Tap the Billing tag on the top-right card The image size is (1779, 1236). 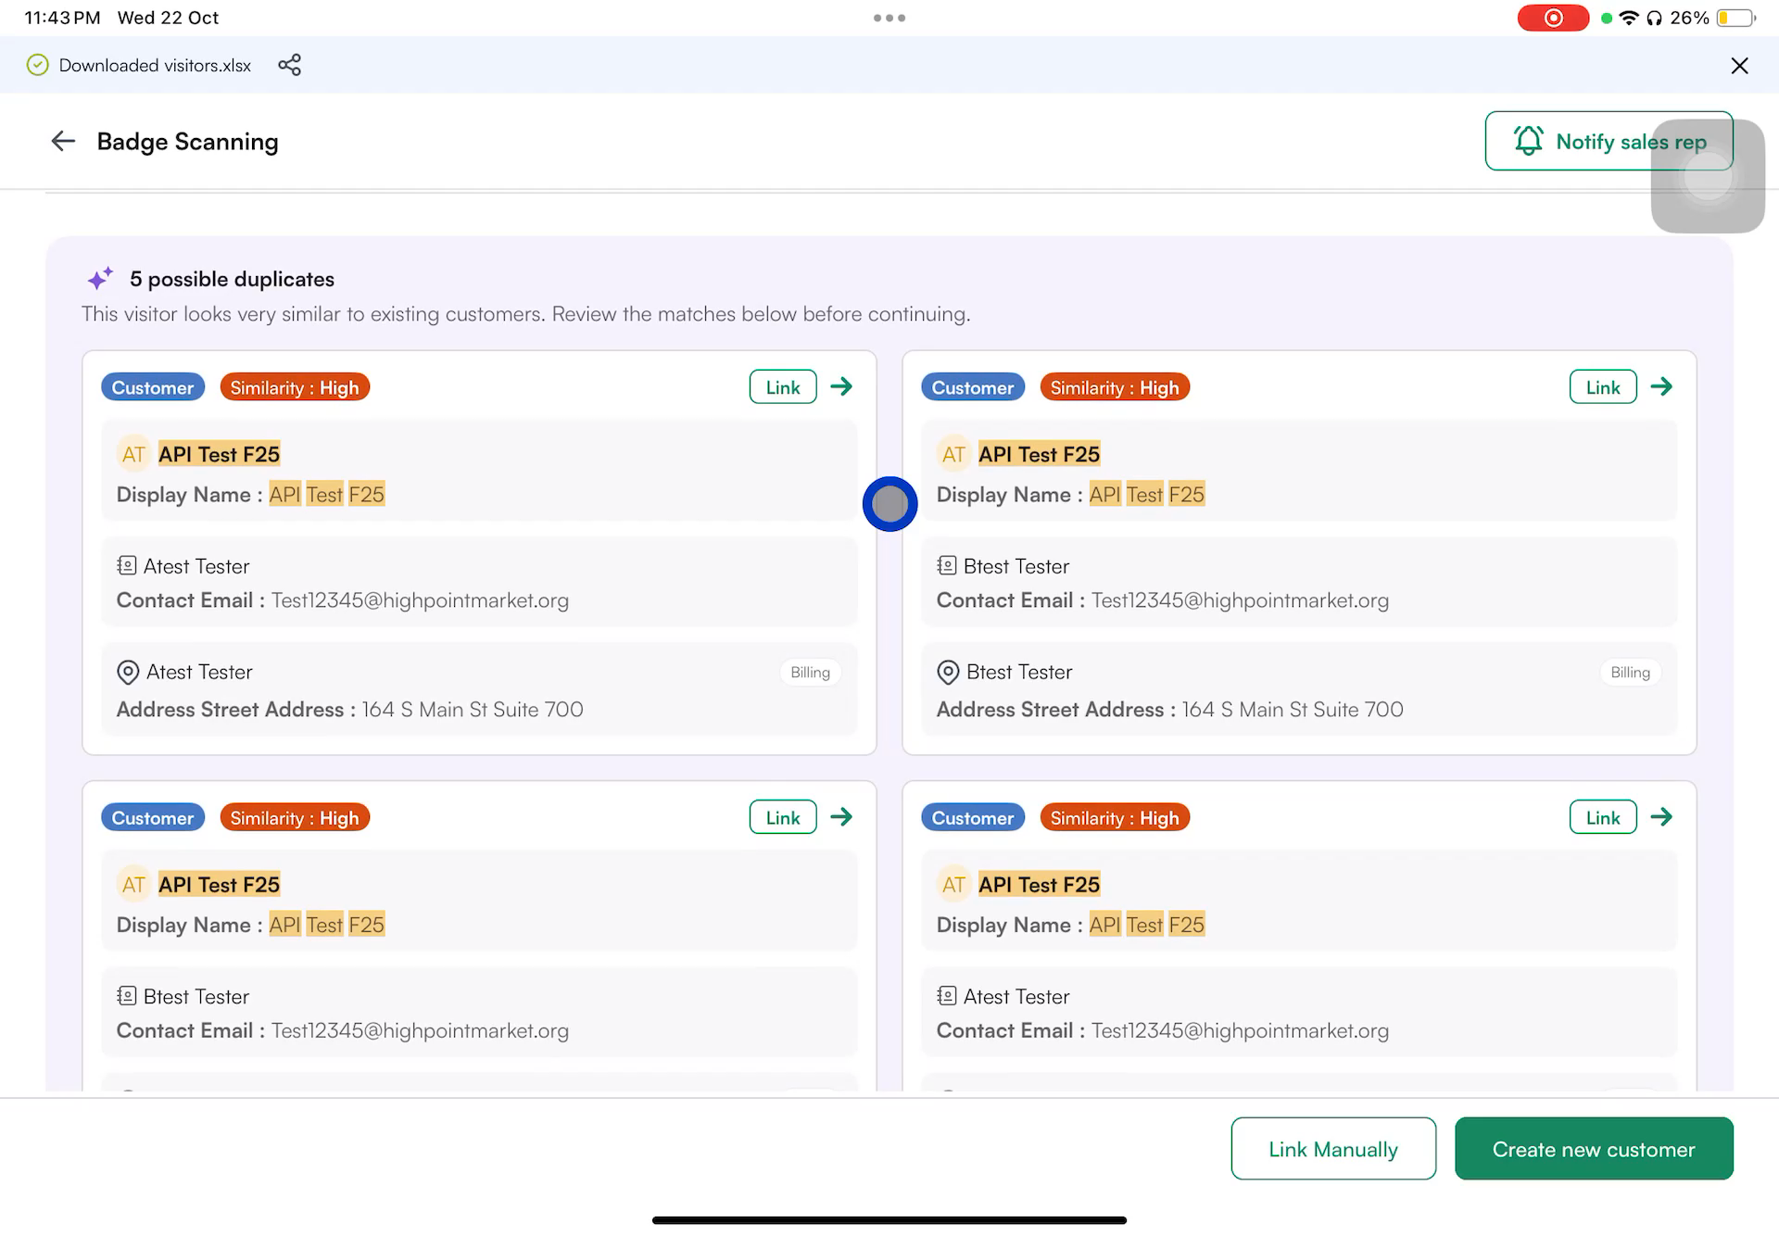coord(1630,672)
